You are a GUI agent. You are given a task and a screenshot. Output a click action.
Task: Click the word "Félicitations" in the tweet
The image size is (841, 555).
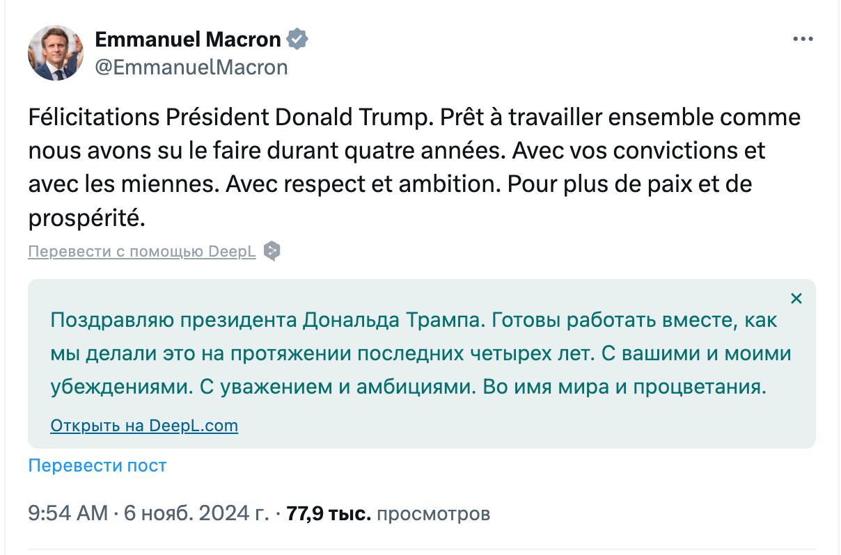(x=94, y=118)
